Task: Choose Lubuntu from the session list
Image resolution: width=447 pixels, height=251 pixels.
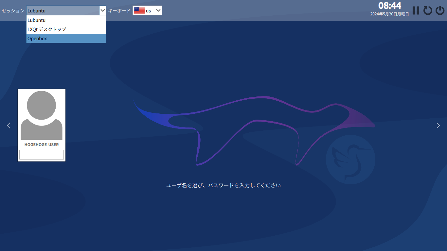Action: [x=66, y=20]
